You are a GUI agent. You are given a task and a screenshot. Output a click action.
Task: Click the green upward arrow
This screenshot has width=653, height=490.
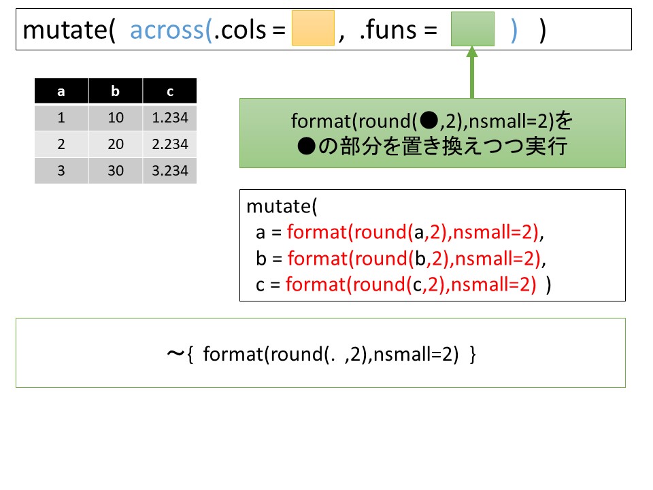pyautogui.click(x=471, y=73)
